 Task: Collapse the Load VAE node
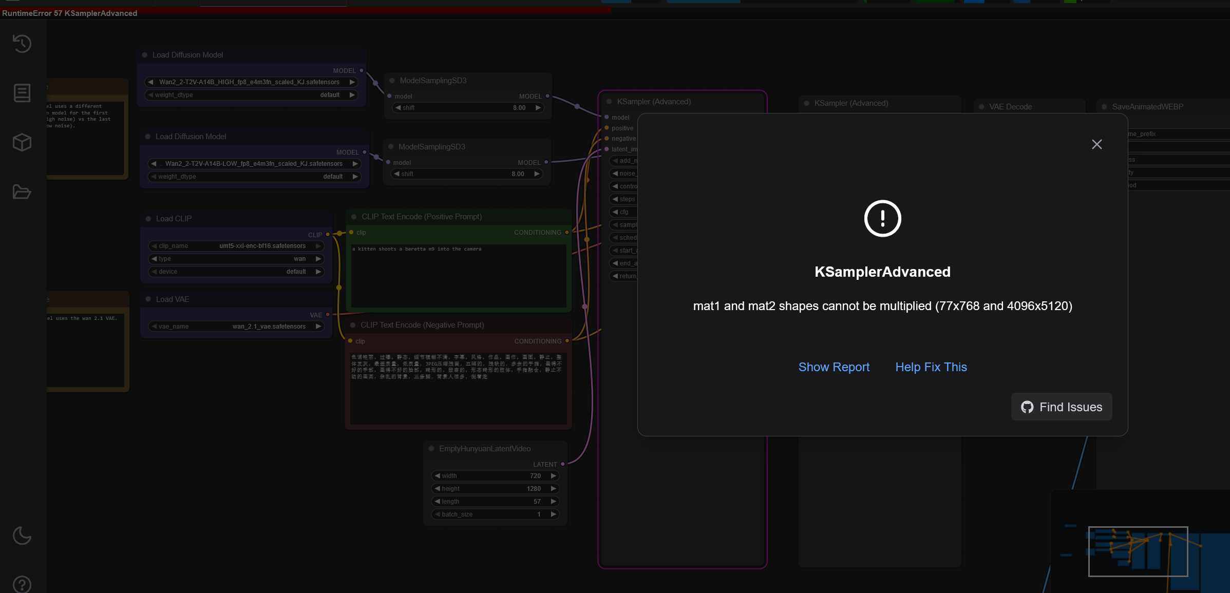coord(148,299)
